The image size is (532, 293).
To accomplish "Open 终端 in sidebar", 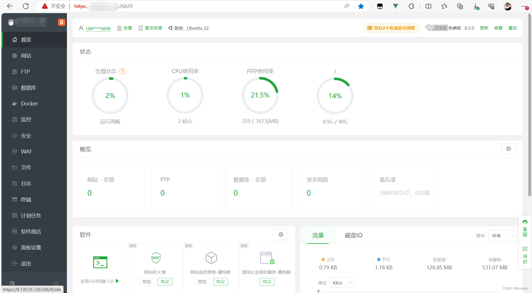I will [34, 200].
